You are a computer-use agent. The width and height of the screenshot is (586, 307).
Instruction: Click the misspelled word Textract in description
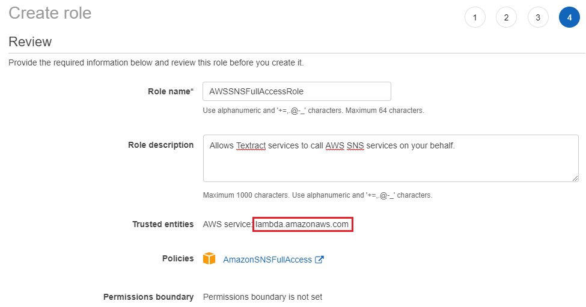pos(251,145)
